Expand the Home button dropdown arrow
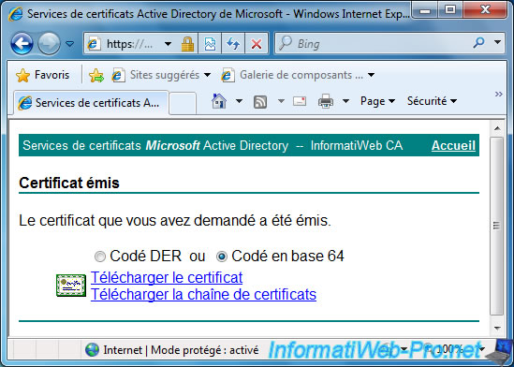514x367 pixels. click(x=240, y=101)
